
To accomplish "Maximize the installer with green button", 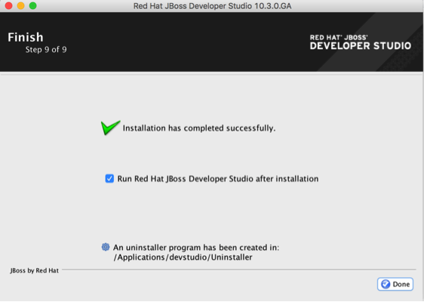I will click(x=33, y=6).
